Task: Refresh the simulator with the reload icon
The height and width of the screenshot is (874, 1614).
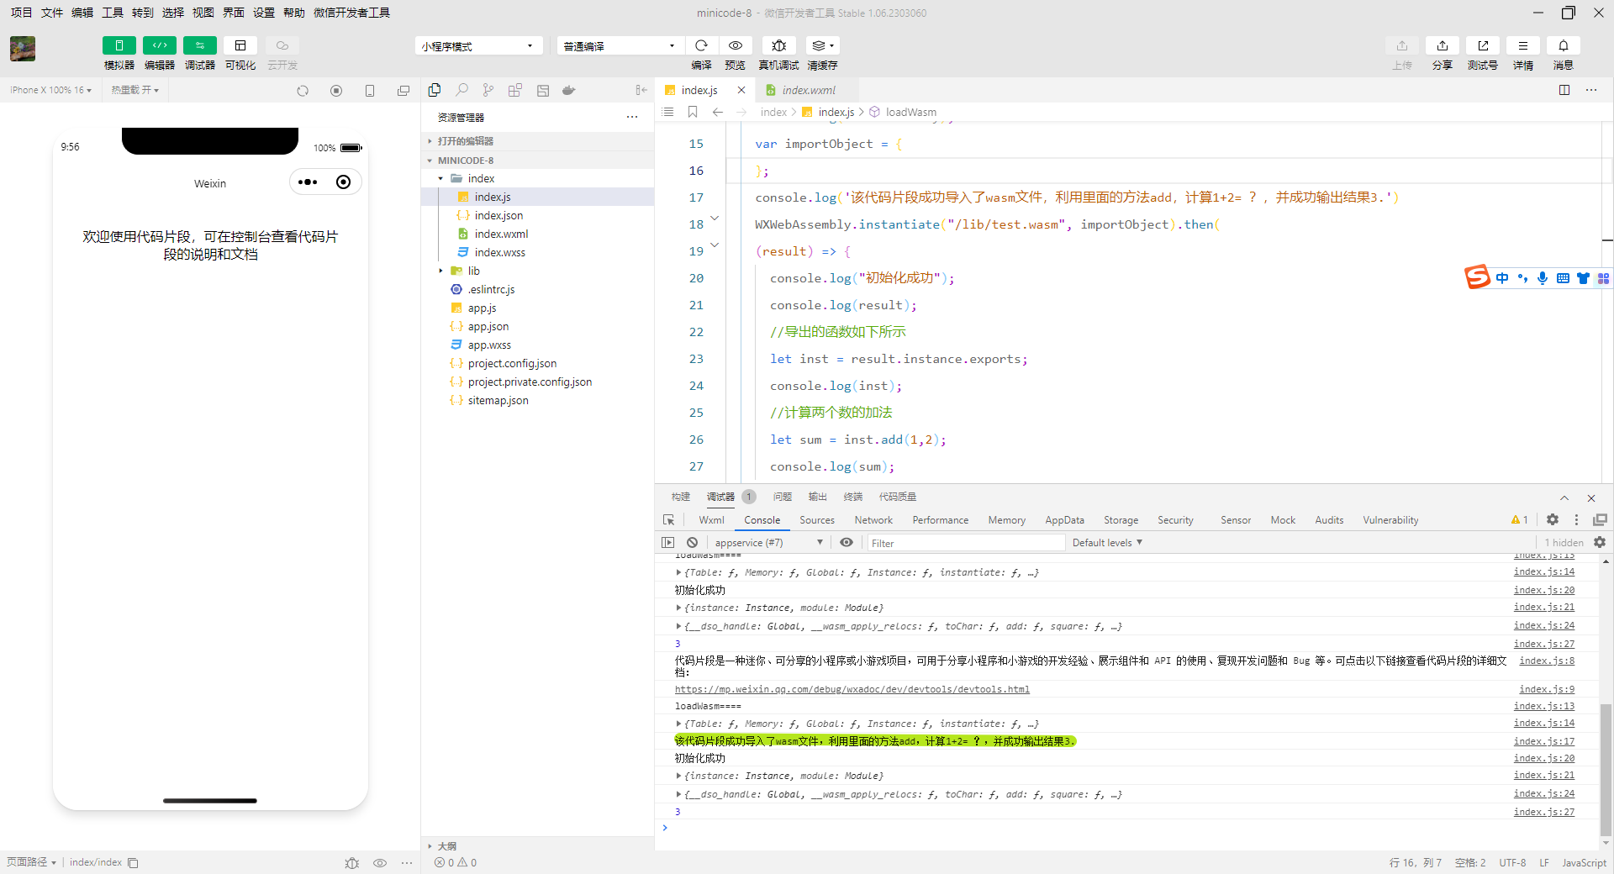Action: pyautogui.click(x=303, y=91)
